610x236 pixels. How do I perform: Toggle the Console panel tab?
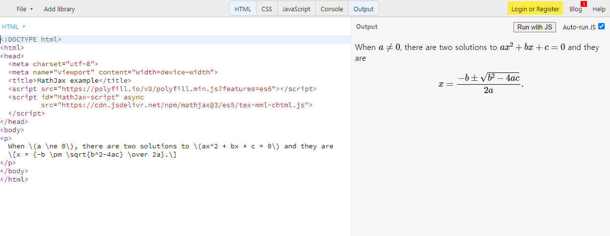[332, 9]
